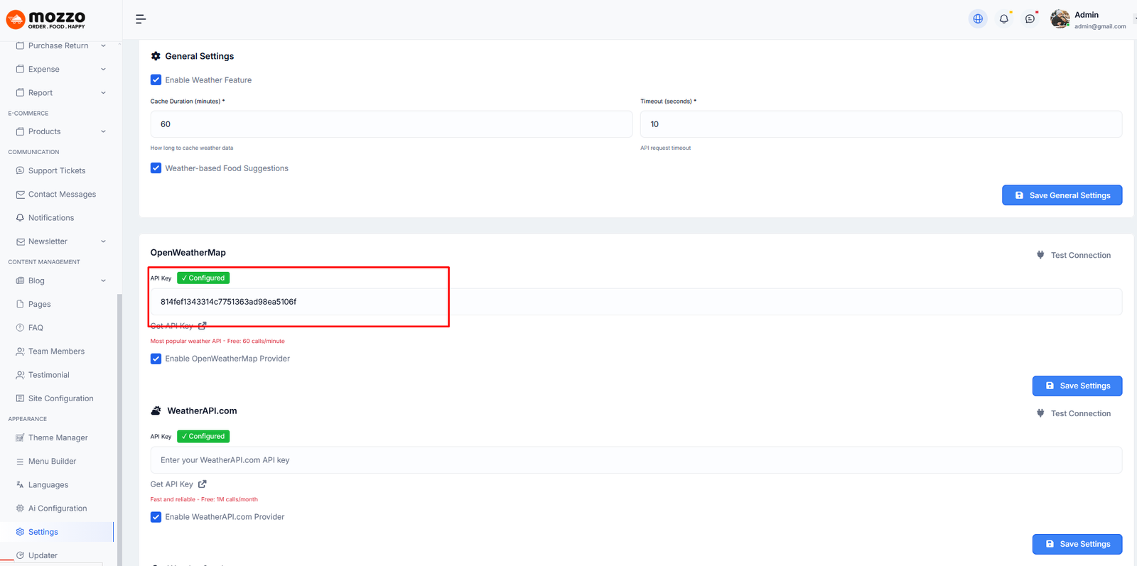1137x566 pixels.
Task: Expand the Products menu
Action: pyautogui.click(x=60, y=131)
